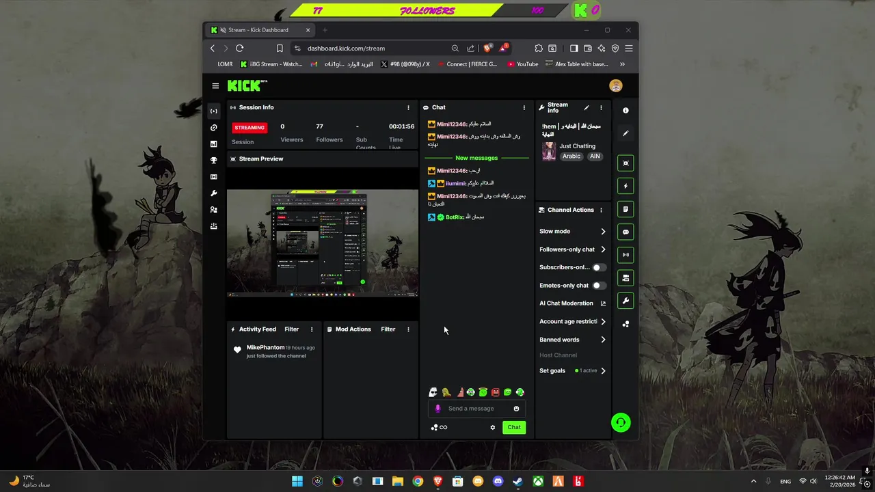Click the Brave Shields icon in address bar
The width and height of the screenshot is (875, 492).
coord(487,48)
